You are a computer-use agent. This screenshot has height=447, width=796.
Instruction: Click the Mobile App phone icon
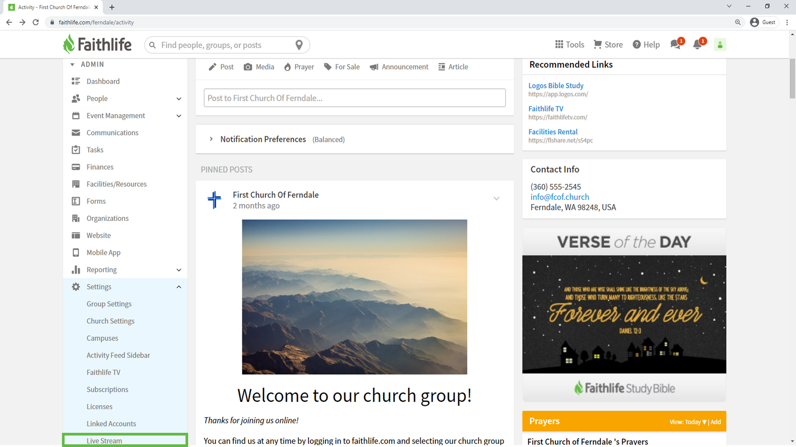(76, 252)
